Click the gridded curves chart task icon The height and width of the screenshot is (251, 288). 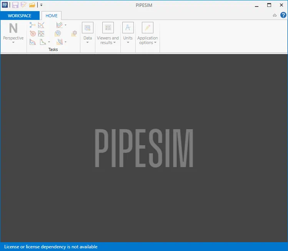point(41,33)
